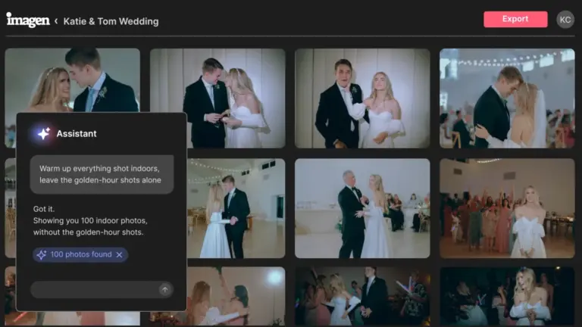
Task: Open the photo of the couple under string lights
Action: [x=507, y=98]
